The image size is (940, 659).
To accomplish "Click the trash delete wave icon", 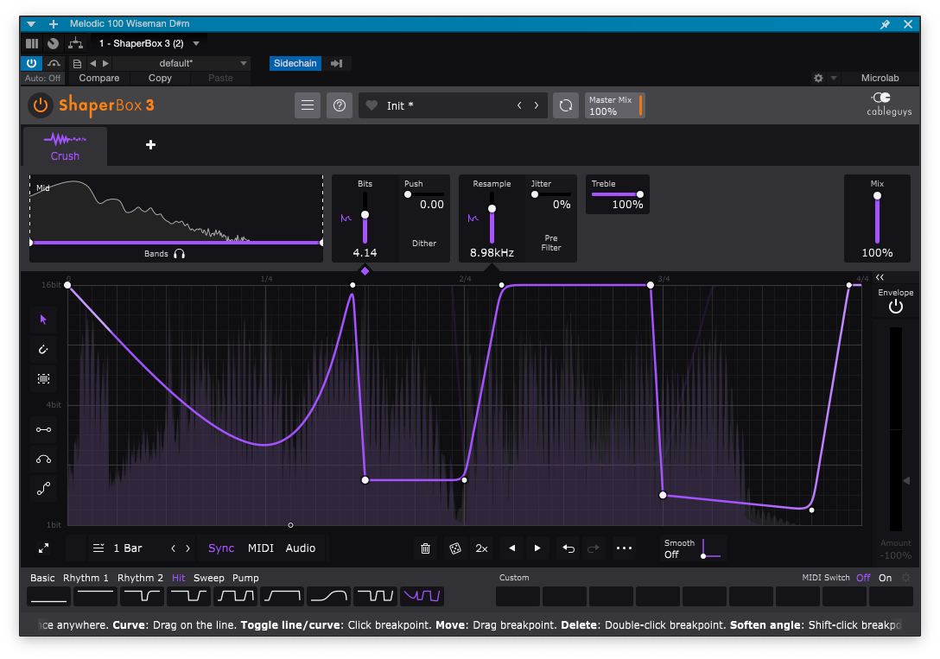I will click(x=425, y=548).
